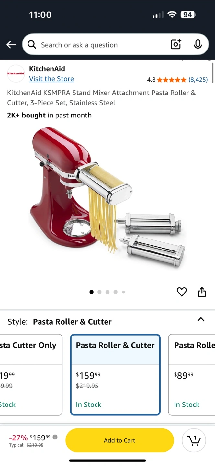This screenshot has height=466, width=215.
Task: Click the page scrollbar on the right edge
Action: coord(212,72)
